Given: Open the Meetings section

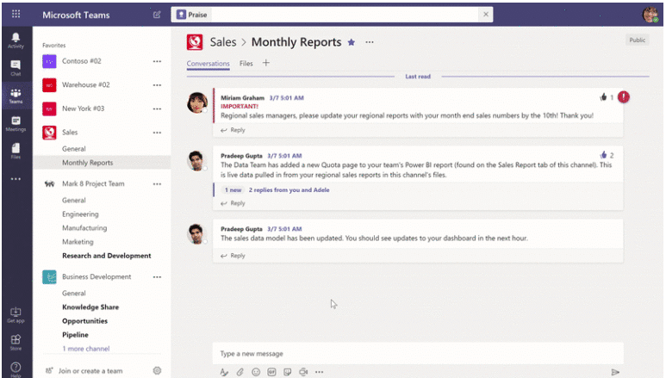Looking at the screenshot, I should (x=16, y=124).
